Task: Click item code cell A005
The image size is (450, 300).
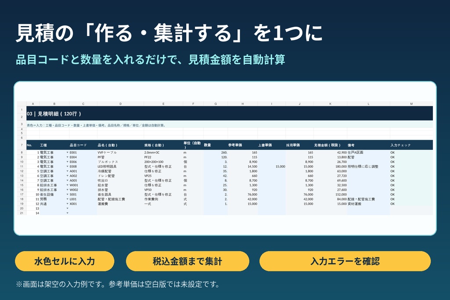Action: pos(83,181)
